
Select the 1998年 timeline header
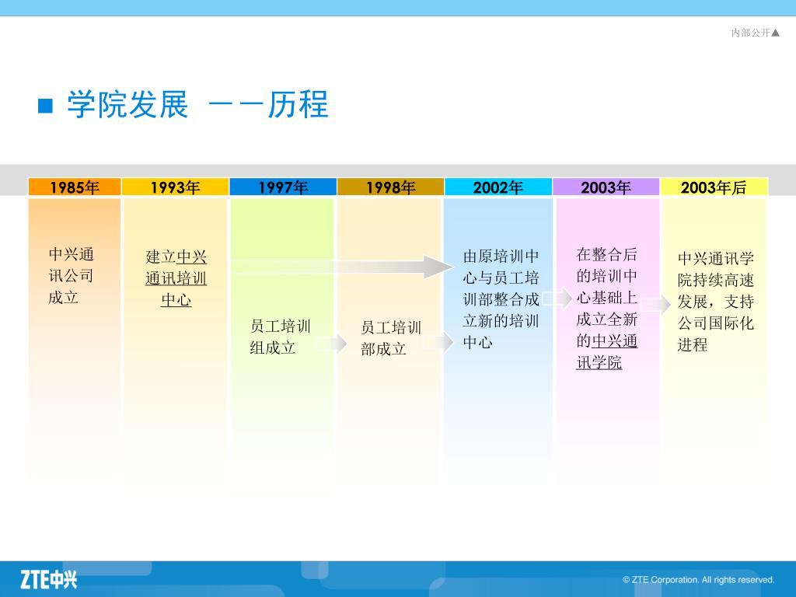(x=390, y=187)
